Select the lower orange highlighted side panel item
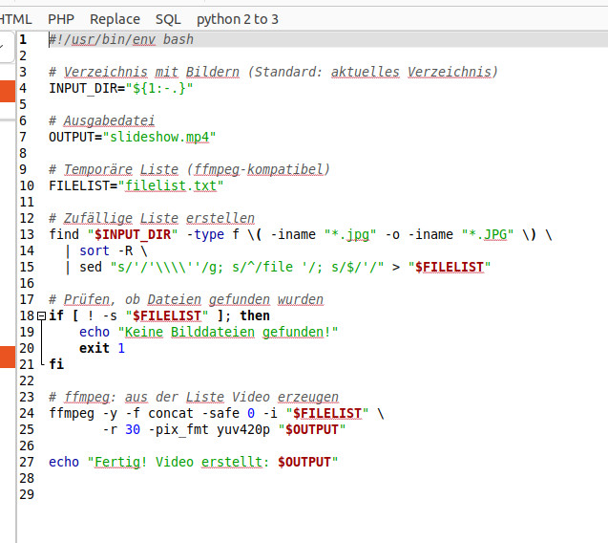This screenshot has width=608, height=543. tap(7, 358)
